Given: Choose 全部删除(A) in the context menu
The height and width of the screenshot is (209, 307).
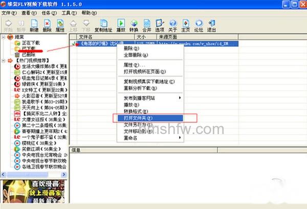Looking at the screenshot, I should pos(150,55).
